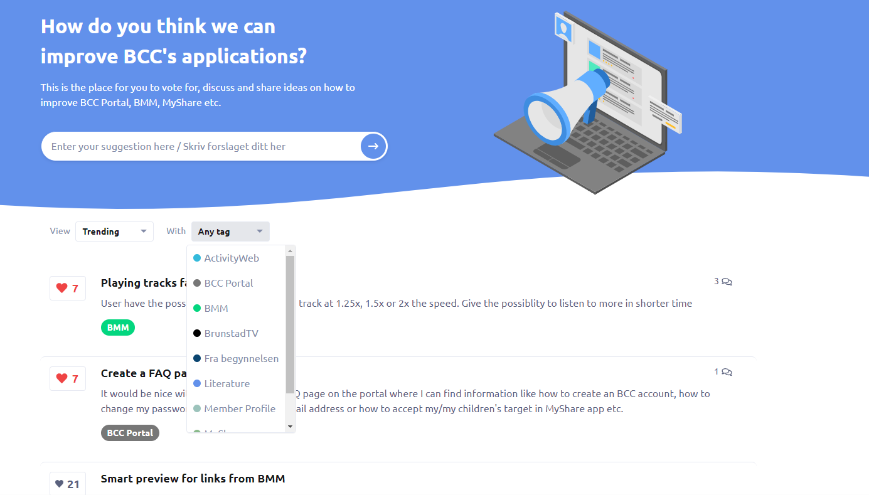The height and width of the screenshot is (495, 869).
Task: Submit suggestion with the arrow button
Action: [373, 146]
